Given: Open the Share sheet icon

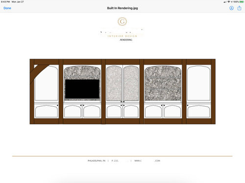Looking at the screenshot, I should [239, 8].
